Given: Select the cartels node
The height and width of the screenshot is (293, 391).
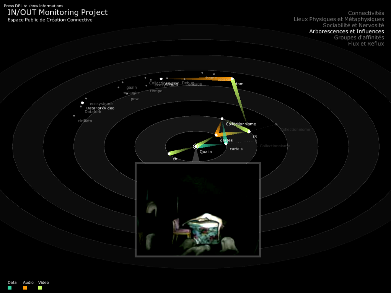Looking at the screenshot, I should 226,143.
